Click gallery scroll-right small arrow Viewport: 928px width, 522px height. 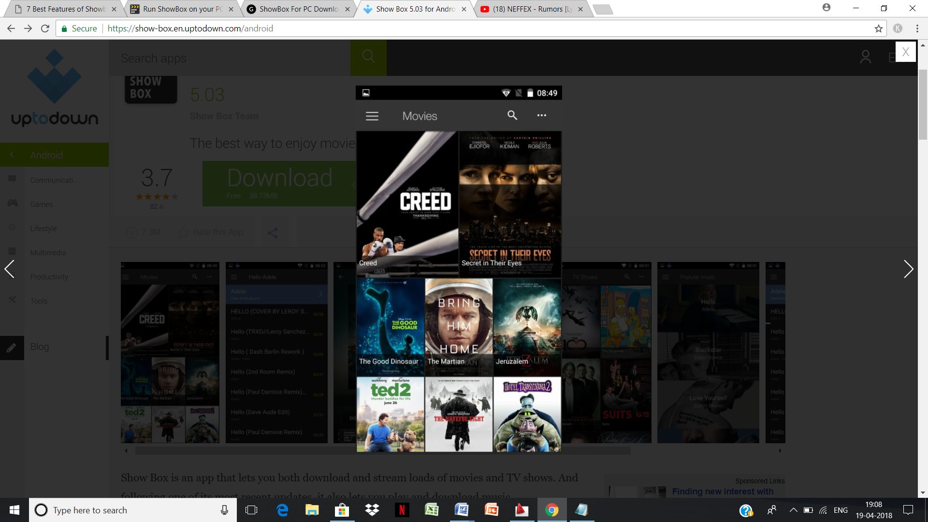[780, 450]
